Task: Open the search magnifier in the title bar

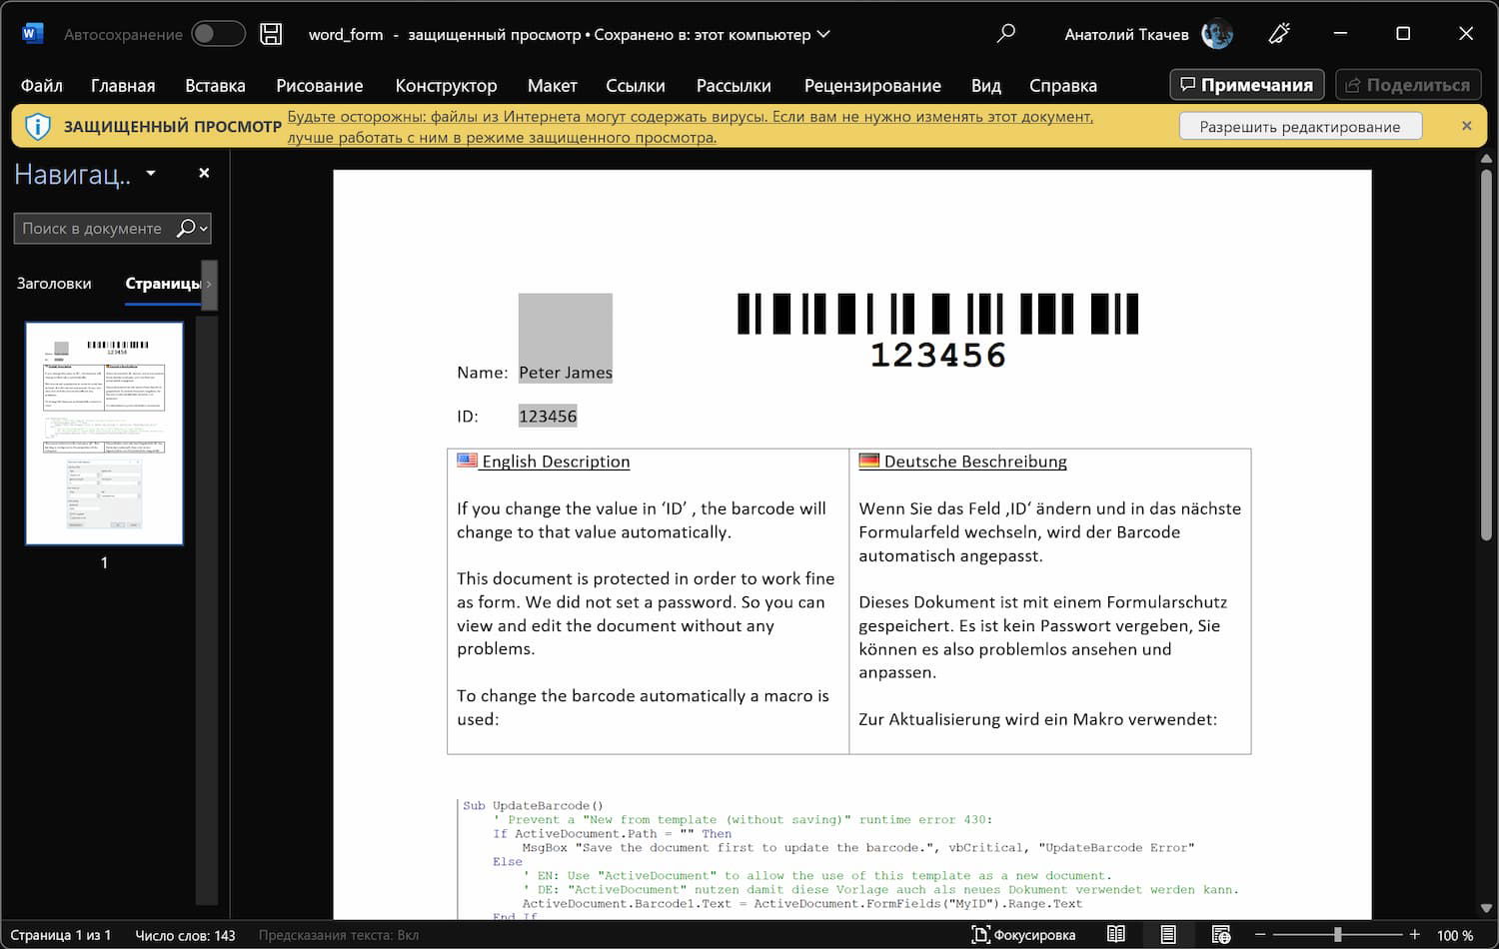Action: tap(1006, 33)
